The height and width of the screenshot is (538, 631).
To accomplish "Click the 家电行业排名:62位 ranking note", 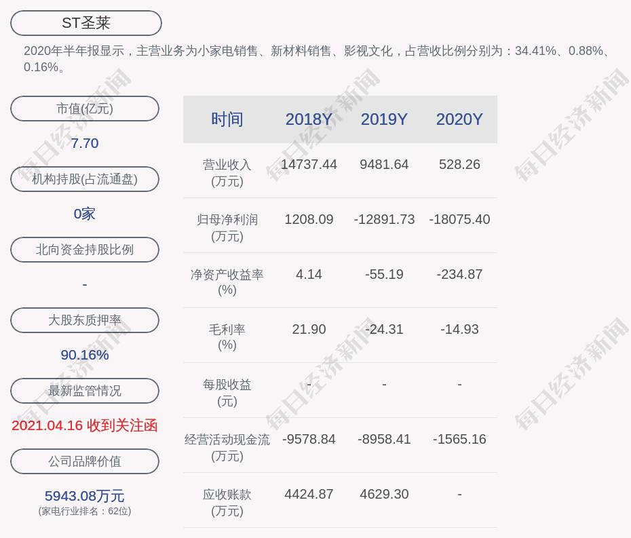I will click(85, 512).
